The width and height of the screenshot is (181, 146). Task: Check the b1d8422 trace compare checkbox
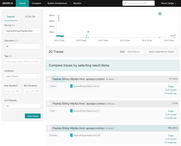(48, 128)
